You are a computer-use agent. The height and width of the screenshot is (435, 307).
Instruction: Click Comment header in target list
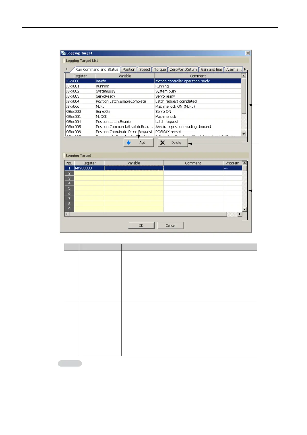(198, 76)
